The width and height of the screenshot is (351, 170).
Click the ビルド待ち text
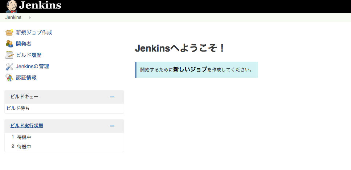18,108
